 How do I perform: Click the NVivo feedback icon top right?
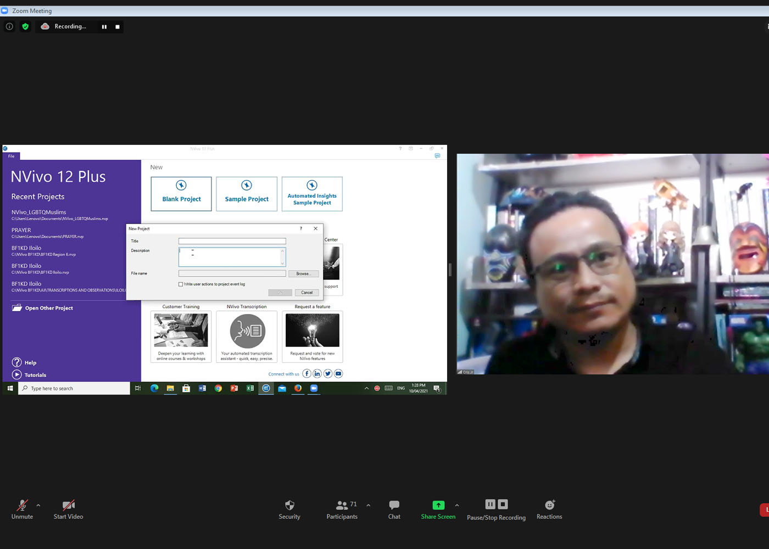(437, 156)
